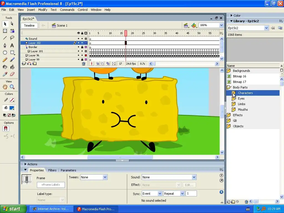Select the Selection arrow tool
The height and width of the screenshot is (213, 284).
(5, 24)
